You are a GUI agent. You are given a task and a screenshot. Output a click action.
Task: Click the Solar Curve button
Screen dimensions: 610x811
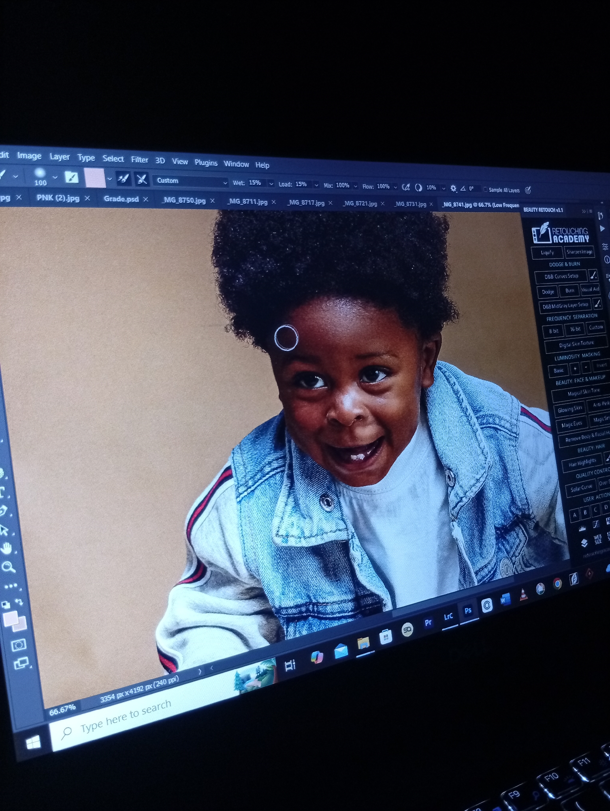click(x=581, y=489)
